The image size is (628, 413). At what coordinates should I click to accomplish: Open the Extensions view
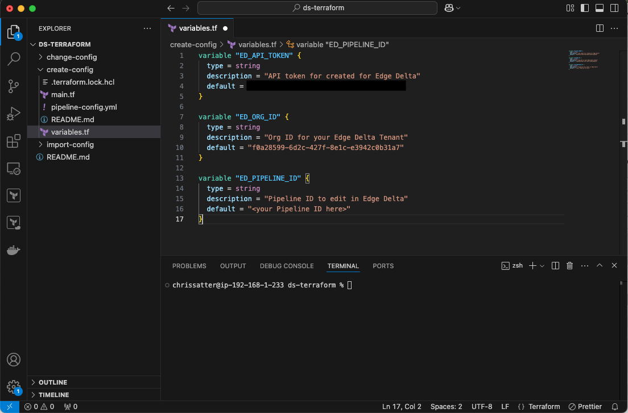(x=14, y=141)
